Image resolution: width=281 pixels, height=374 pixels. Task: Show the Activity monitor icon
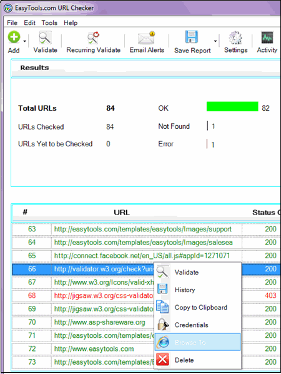pos(267,38)
